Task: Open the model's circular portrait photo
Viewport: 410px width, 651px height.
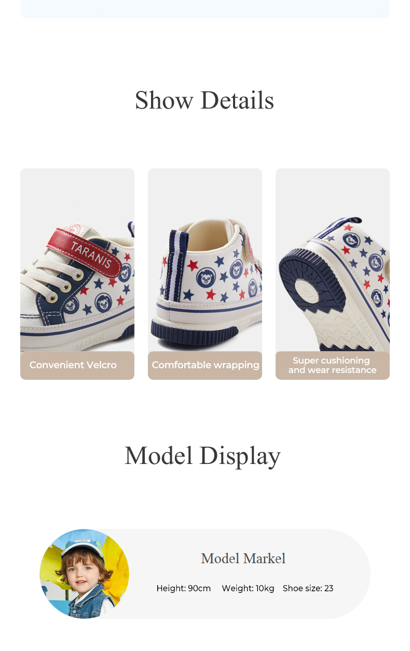Action: [x=85, y=574]
